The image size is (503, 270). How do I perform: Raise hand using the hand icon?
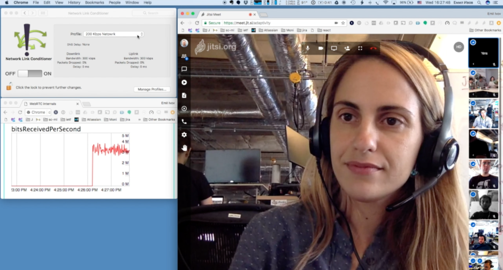[184, 148]
